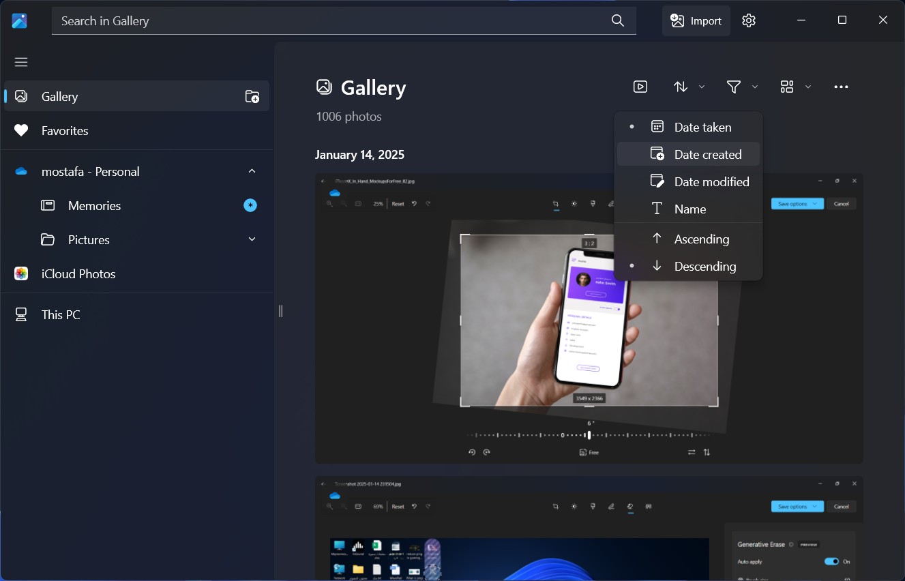Collapse the mostafa - Personal section
This screenshot has width=905, height=581.
[x=252, y=171]
